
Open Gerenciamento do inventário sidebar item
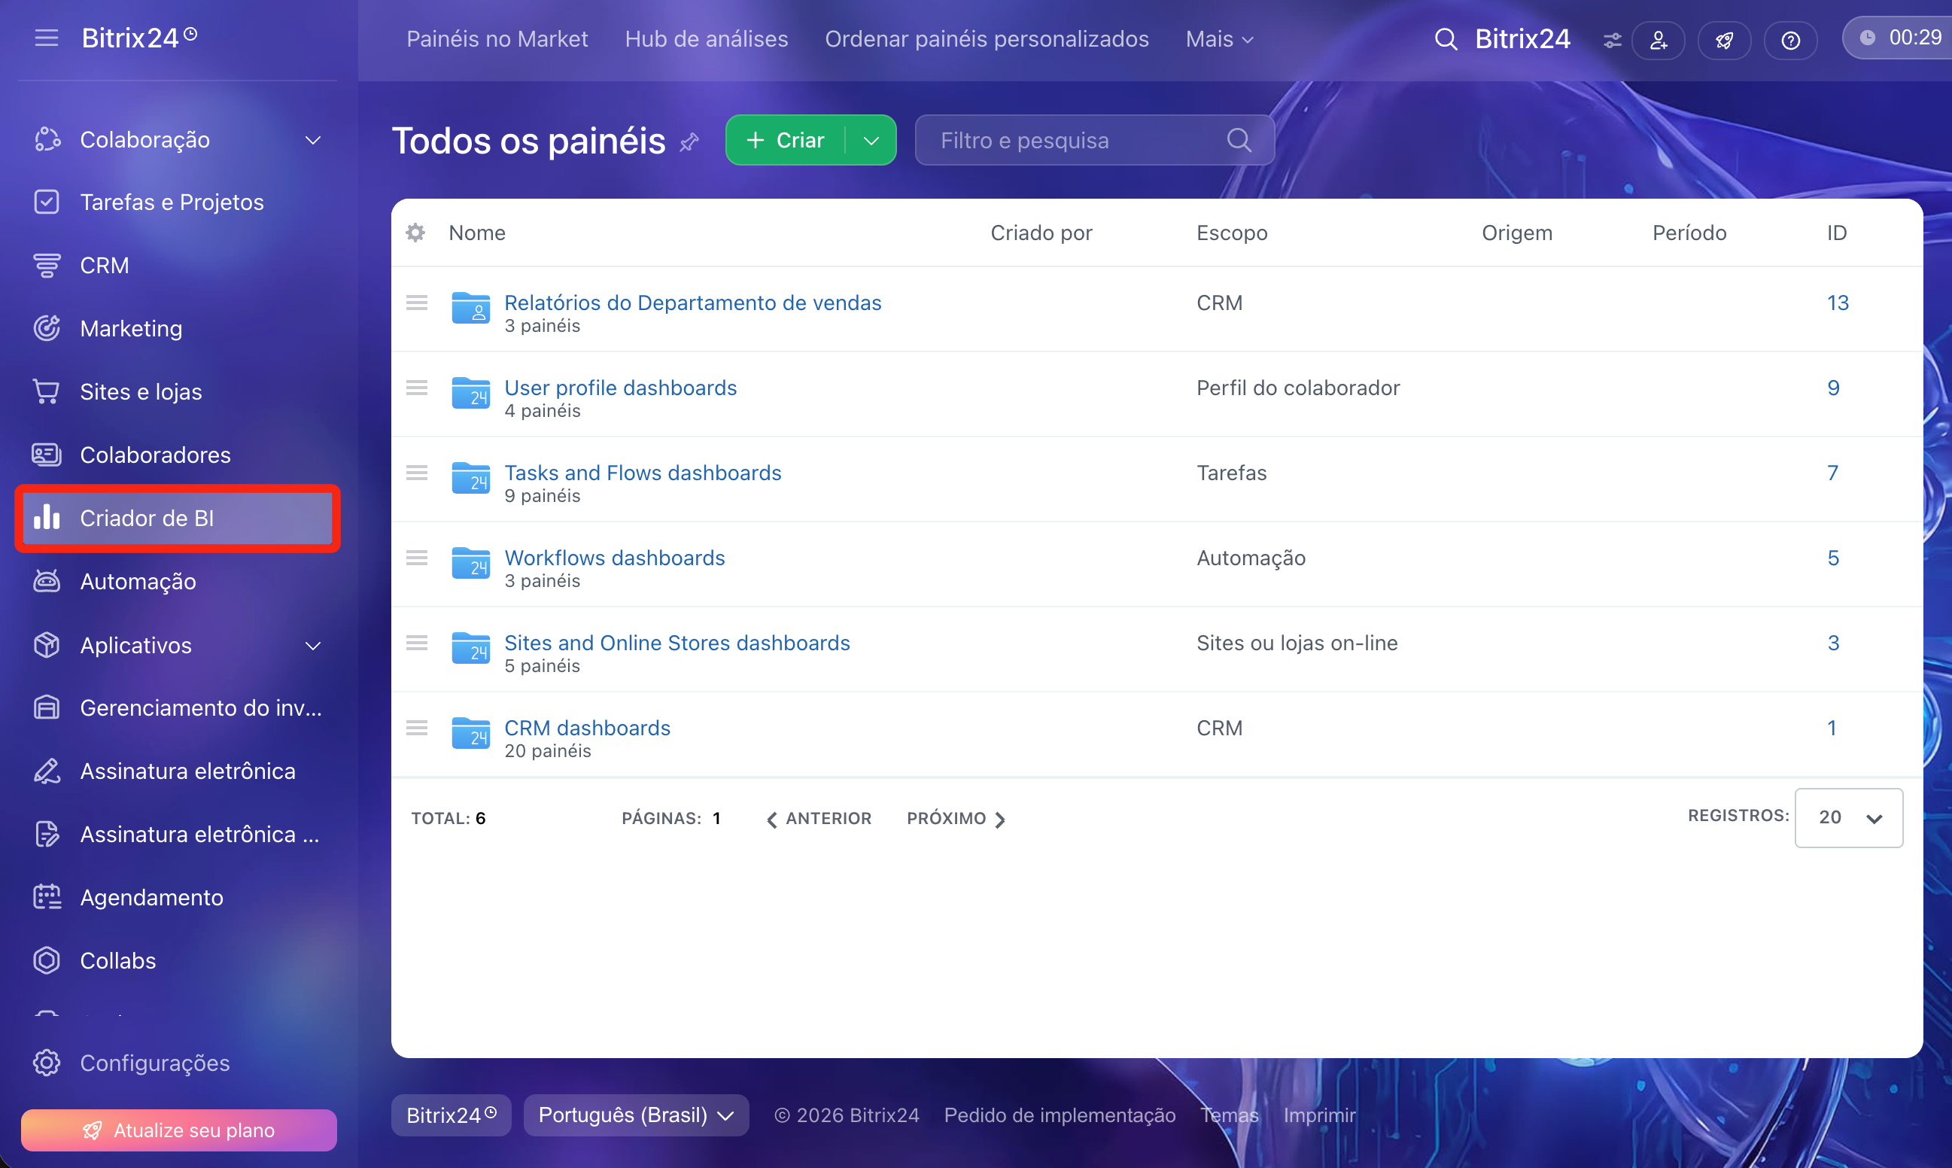click(x=178, y=707)
